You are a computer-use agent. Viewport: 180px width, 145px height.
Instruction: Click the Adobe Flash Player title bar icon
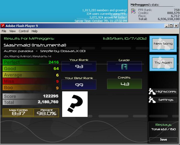click(3, 26)
